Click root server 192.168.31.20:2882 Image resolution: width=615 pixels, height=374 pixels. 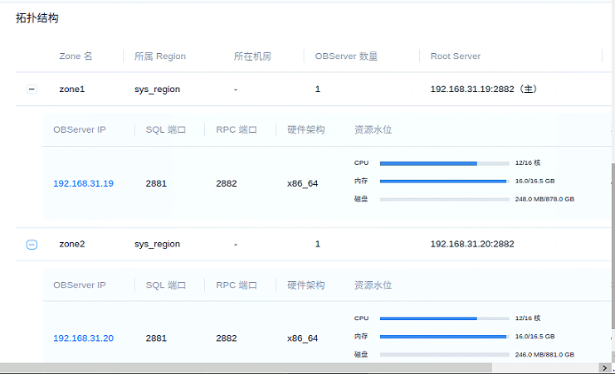pyautogui.click(x=472, y=245)
